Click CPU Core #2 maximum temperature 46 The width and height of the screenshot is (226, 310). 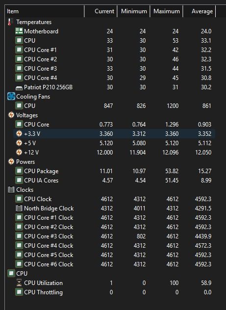click(175, 59)
